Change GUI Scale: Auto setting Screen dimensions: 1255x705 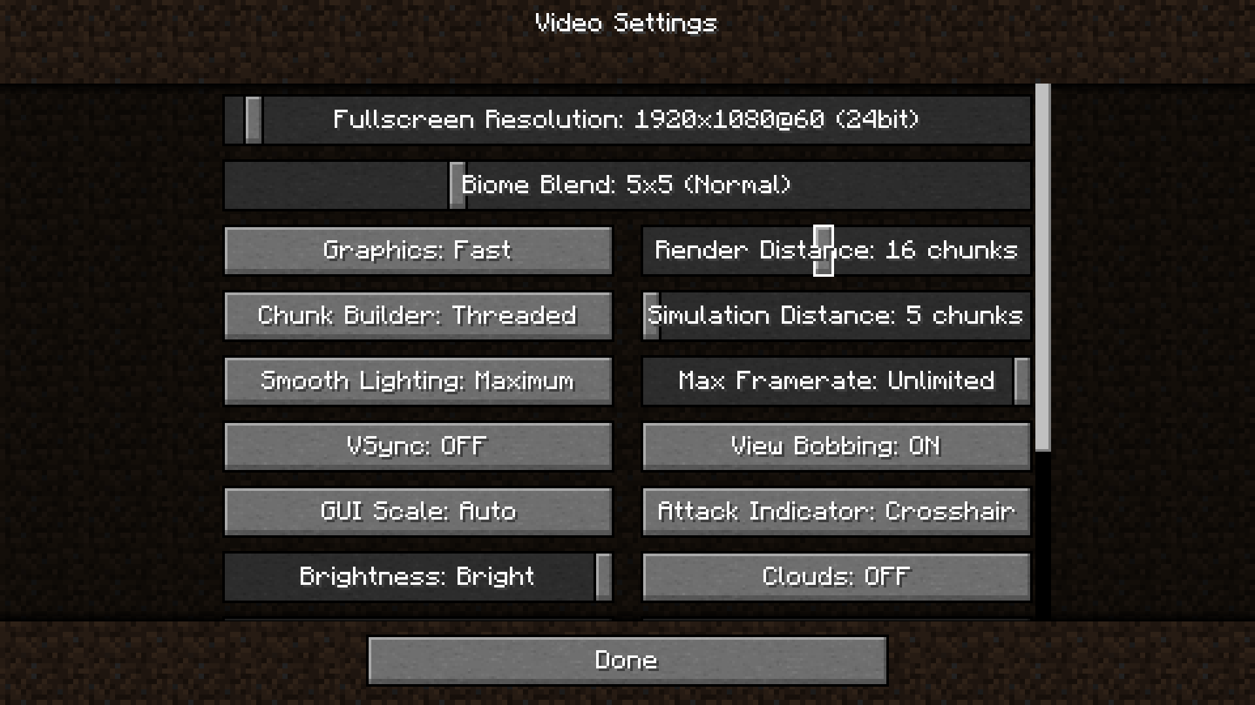click(x=418, y=512)
